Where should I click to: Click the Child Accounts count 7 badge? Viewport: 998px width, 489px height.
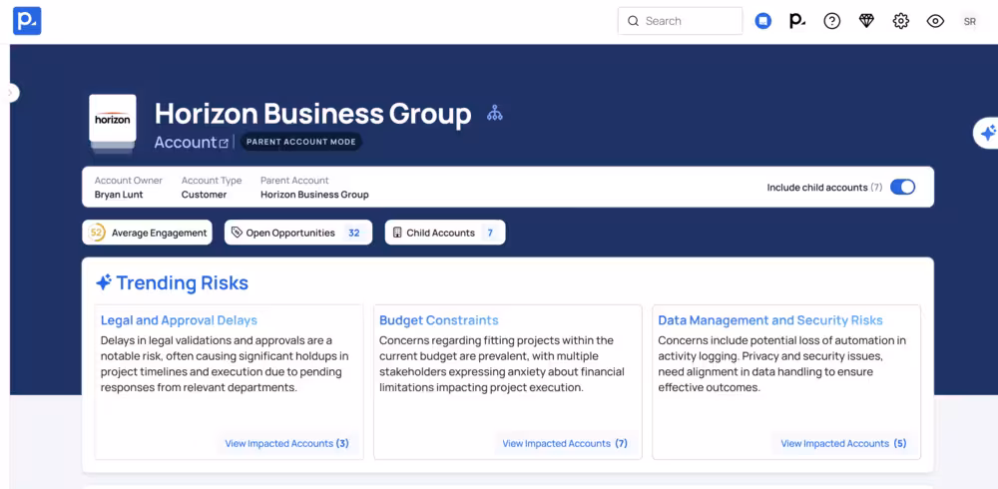(x=490, y=234)
